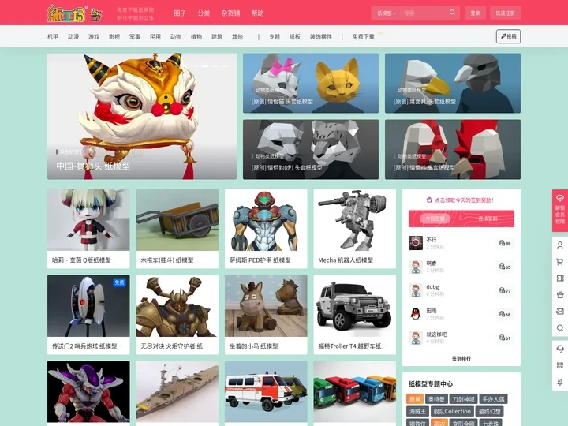Click the penguin avatar of user 田雨
This screenshot has width=568, height=426.
click(416, 314)
